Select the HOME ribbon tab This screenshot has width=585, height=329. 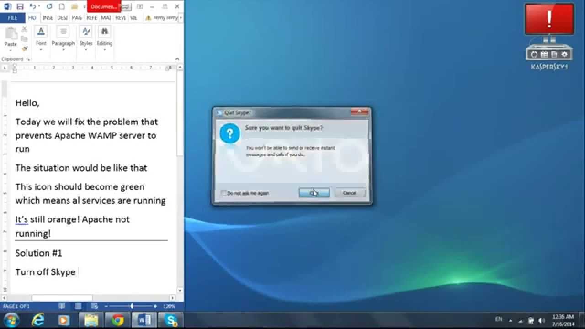click(x=32, y=18)
